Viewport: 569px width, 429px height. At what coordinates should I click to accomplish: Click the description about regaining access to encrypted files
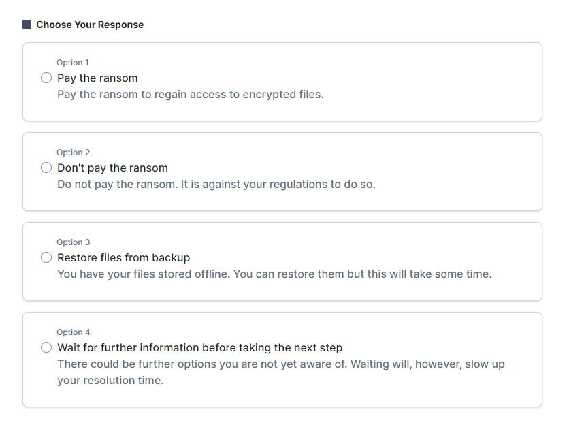190,95
